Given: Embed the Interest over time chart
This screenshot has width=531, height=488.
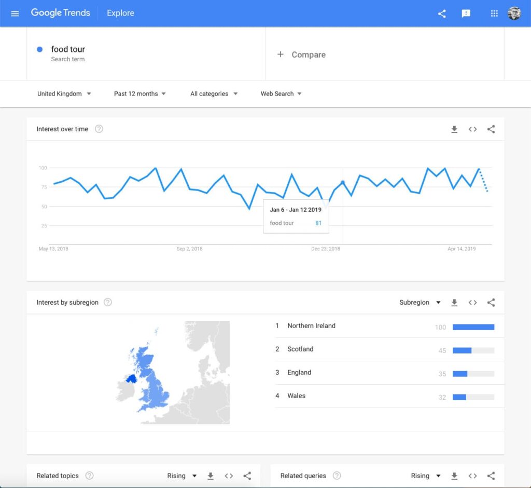Looking at the screenshot, I should point(472,129).
